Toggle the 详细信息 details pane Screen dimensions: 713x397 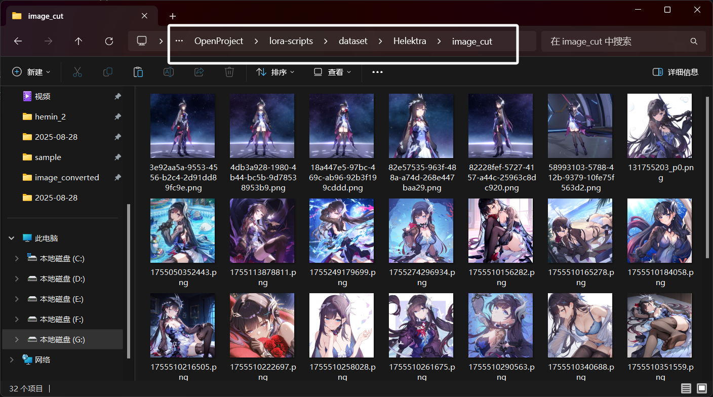[x=676, y=72]
